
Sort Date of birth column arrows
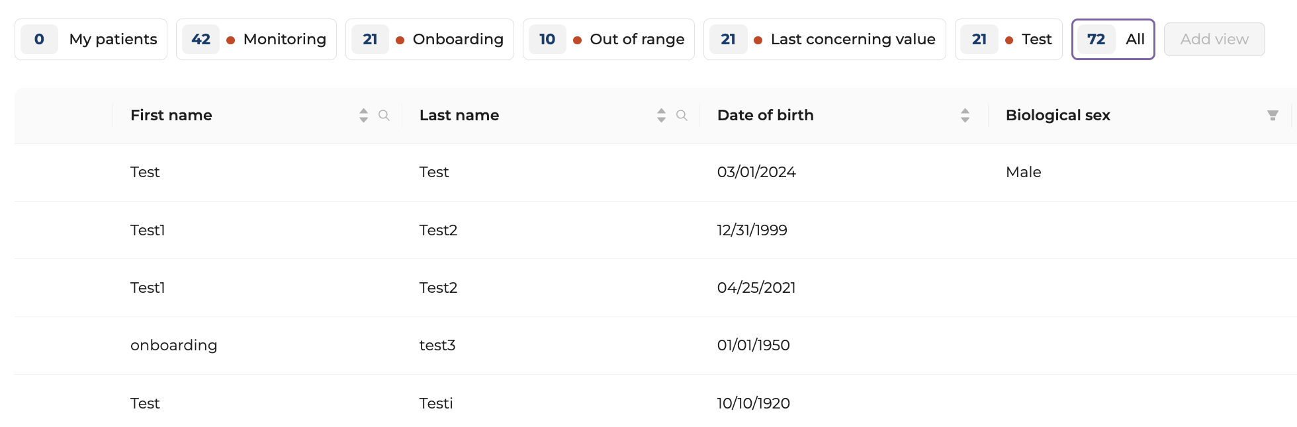[965, 116]
